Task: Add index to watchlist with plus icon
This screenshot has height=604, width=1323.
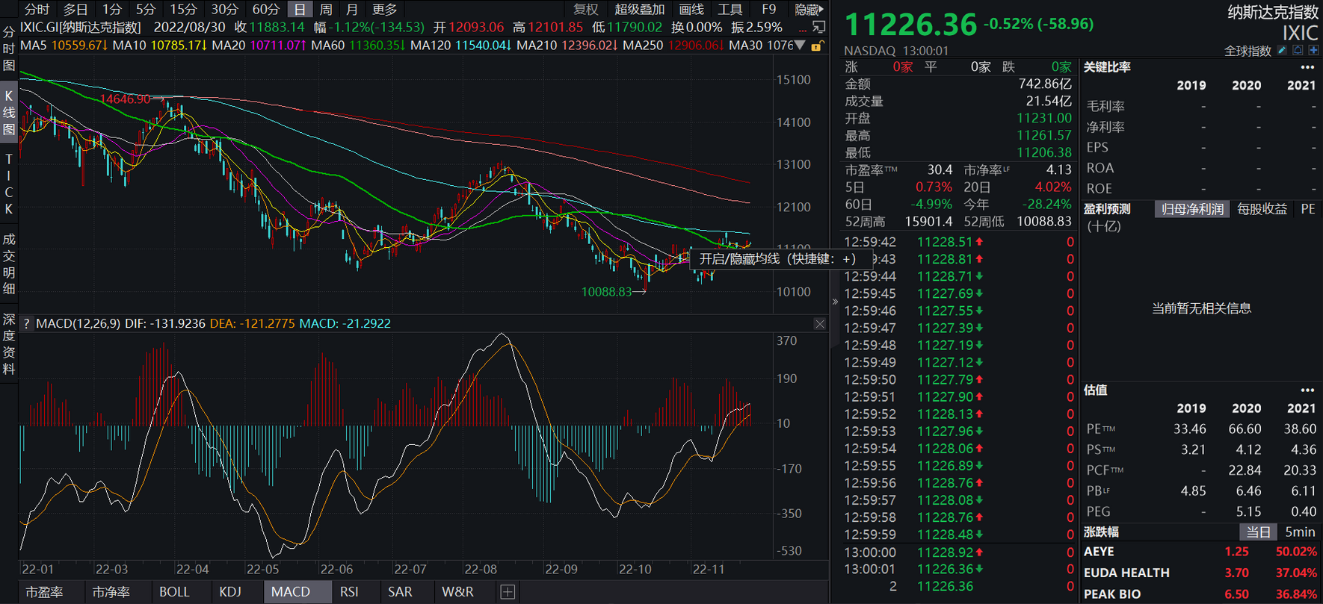Action: 1313,51
